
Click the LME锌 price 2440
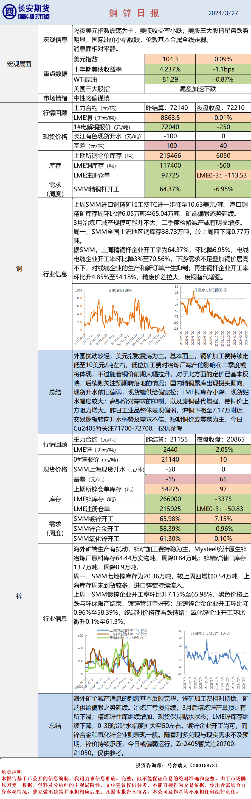tap(170, 450)
